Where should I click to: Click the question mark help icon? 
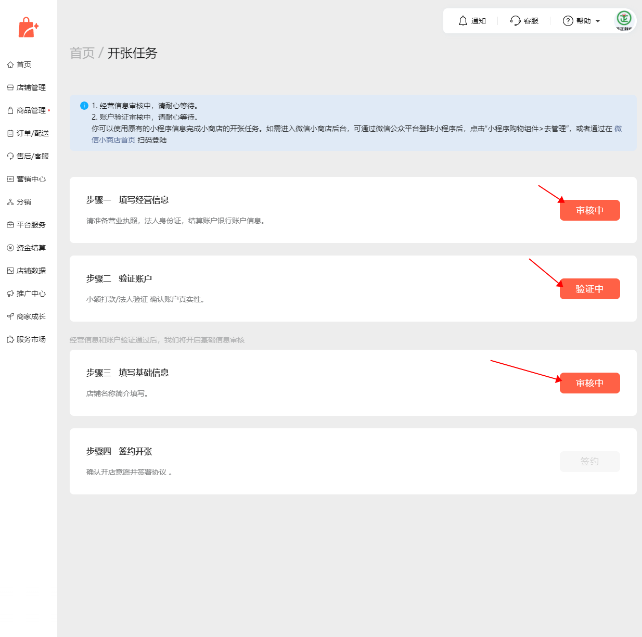click(x=568, y=21)
